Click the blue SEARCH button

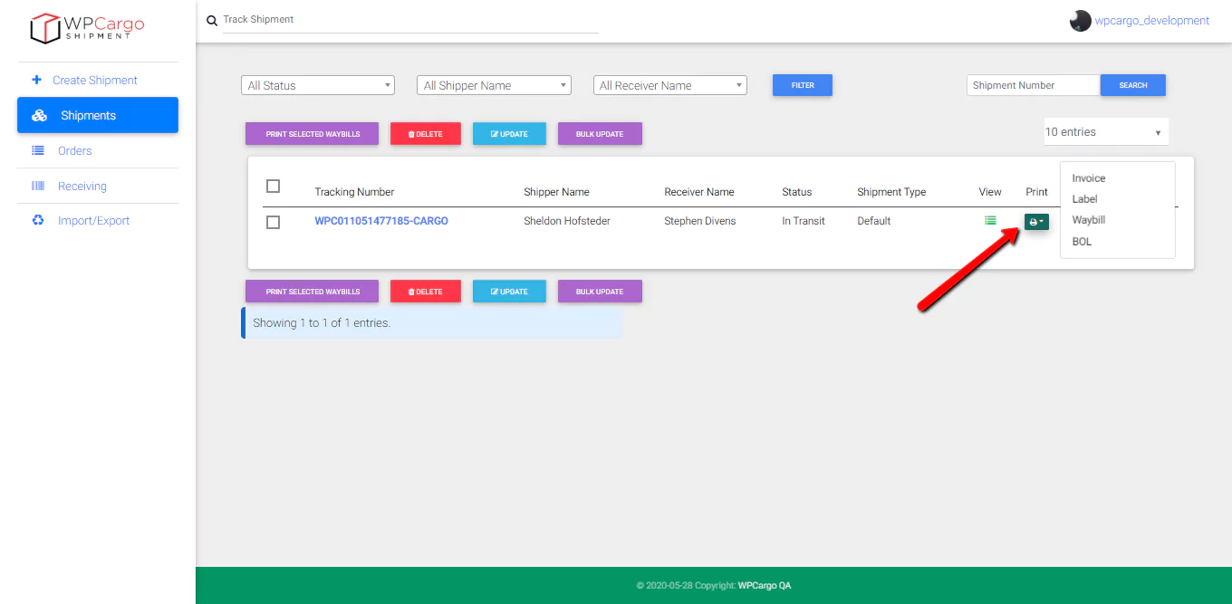click(1133, 85)
